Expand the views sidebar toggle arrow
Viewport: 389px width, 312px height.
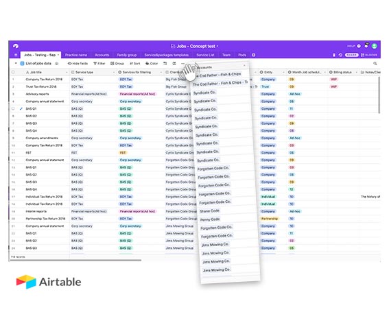[16, 64]
